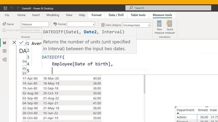Screen dimensions: 218x122
Task: Sort by the Department column header
Action: pyautogui.click(x=185, y=110)
